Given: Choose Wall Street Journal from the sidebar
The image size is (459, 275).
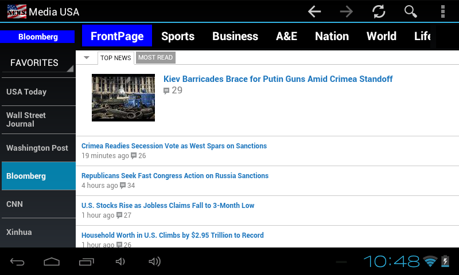Looking at the screenshot, I should 38,120.
